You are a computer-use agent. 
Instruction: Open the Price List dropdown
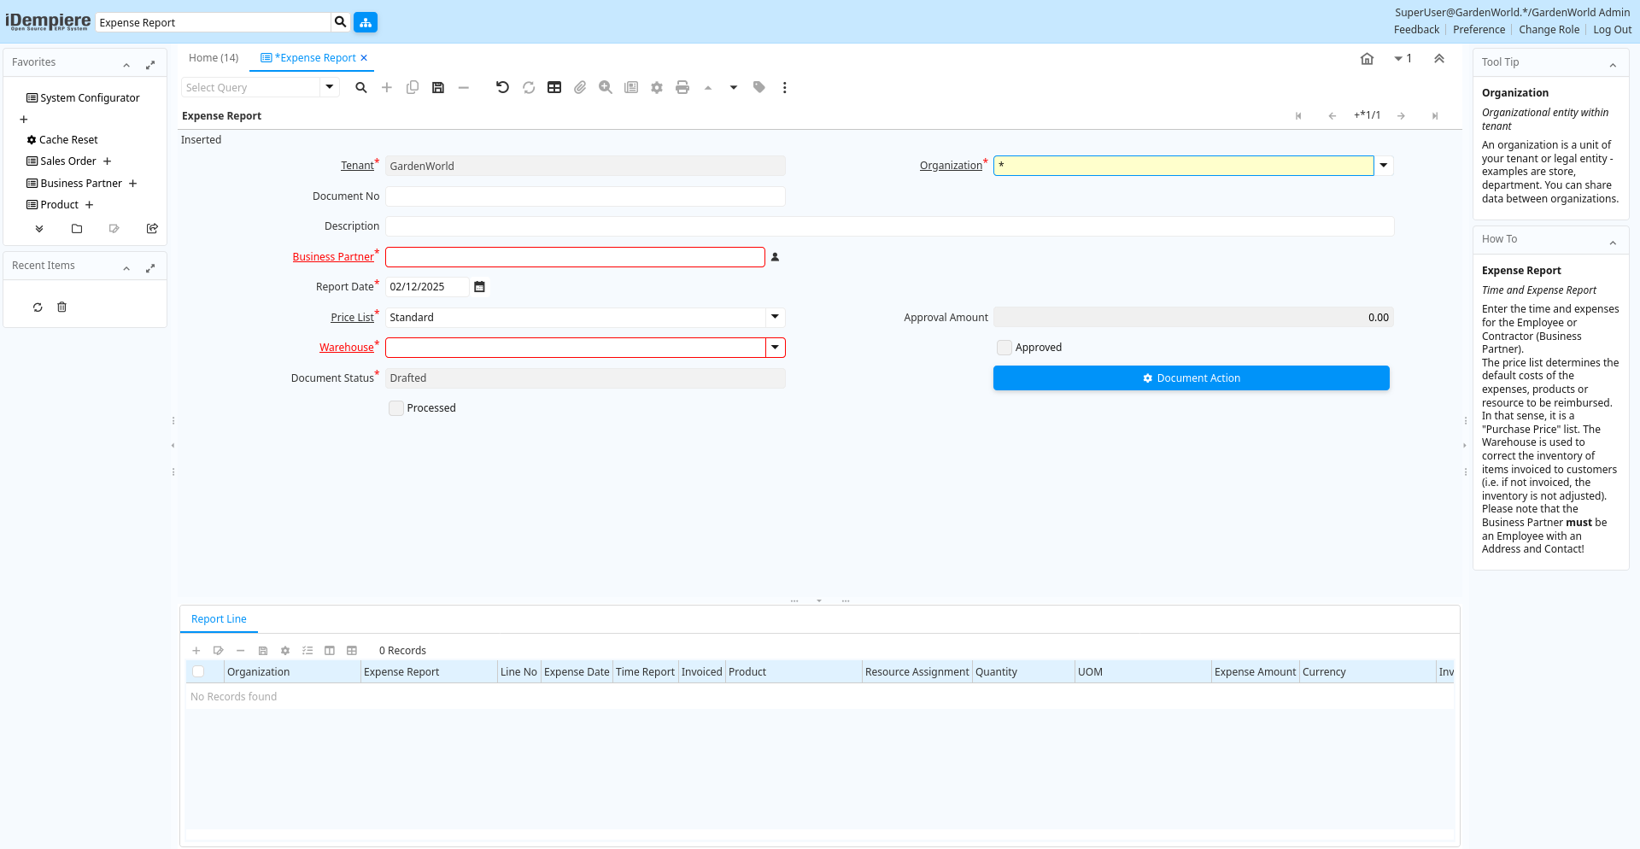coord(775,317)
